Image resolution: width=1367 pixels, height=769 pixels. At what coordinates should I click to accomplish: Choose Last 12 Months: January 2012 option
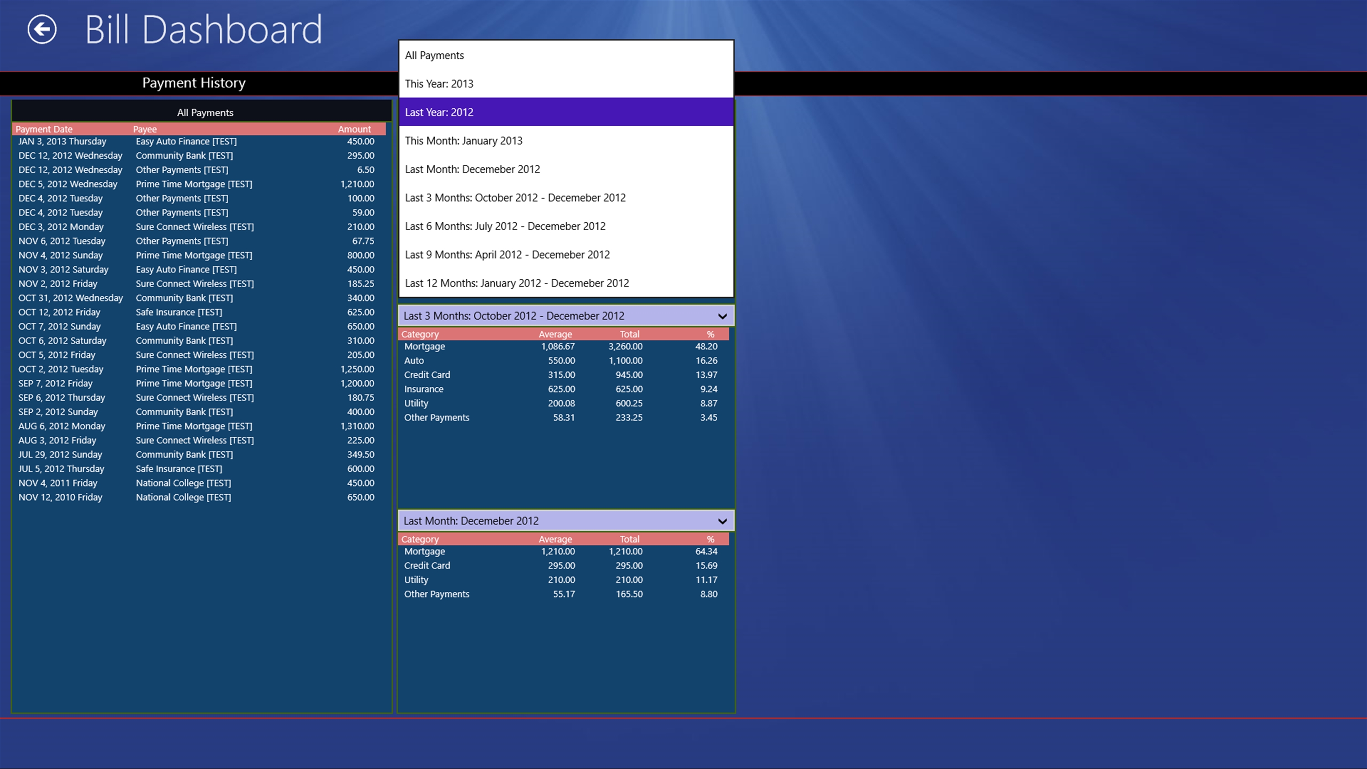(516, 283)
